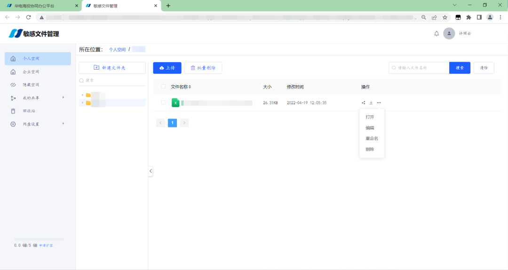Viewport: 508px width, 270px height.
Task: Check the select-all checkbox in table header
Action: click(163, 87)
